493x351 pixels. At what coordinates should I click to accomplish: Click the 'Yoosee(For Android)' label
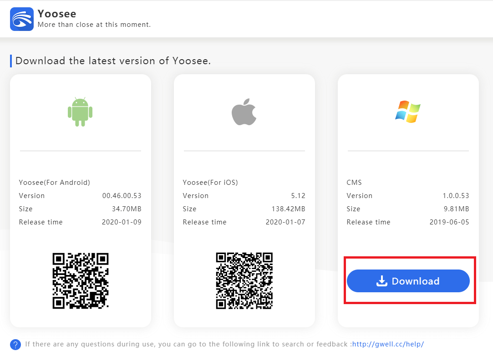click(x=54, y=183)
